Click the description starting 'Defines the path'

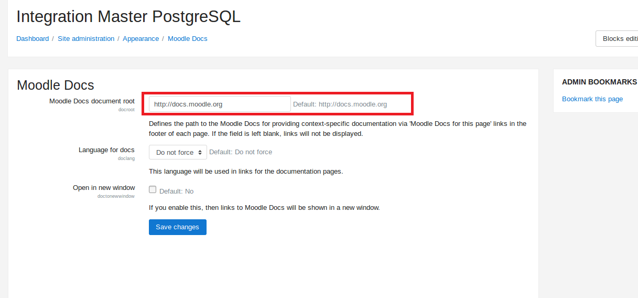tap(338, 129)
